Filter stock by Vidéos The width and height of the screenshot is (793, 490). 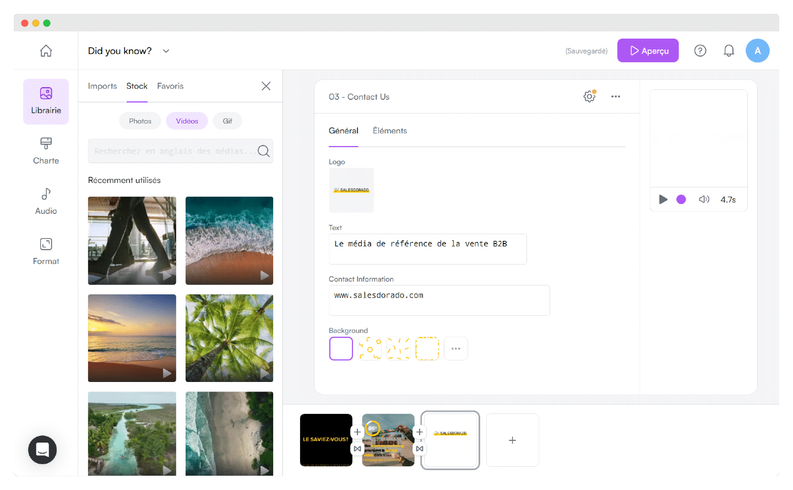[187, 121]
